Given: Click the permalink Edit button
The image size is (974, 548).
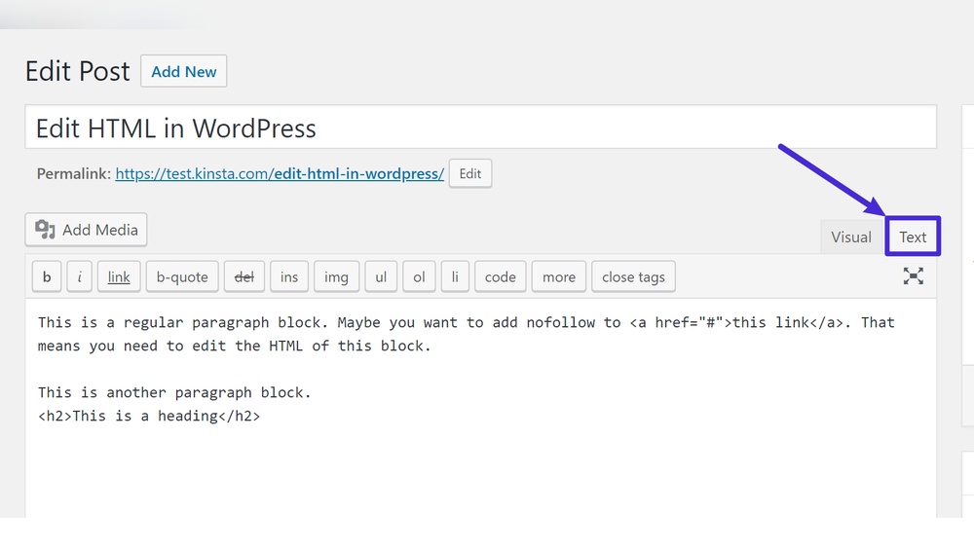Looking at the screenshot, I should [x=470, y=174].
